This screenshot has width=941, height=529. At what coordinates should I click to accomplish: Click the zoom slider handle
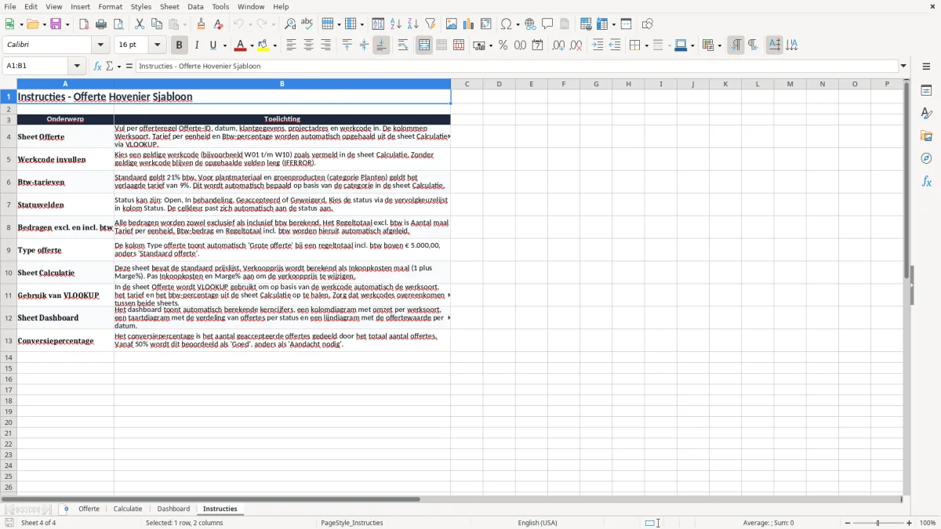coord(878,523)
